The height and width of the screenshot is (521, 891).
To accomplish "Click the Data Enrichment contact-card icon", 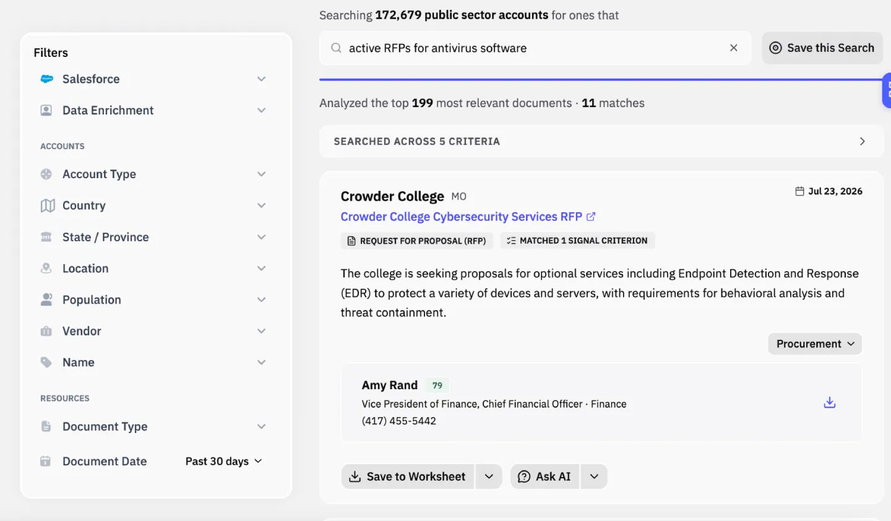I will pyautogui.click(x=46, y=110).
